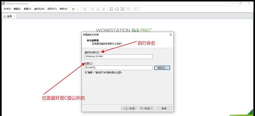Click the full screen mode icon
The height and width of the screenshot is (116, 255).
click(122, 9)
